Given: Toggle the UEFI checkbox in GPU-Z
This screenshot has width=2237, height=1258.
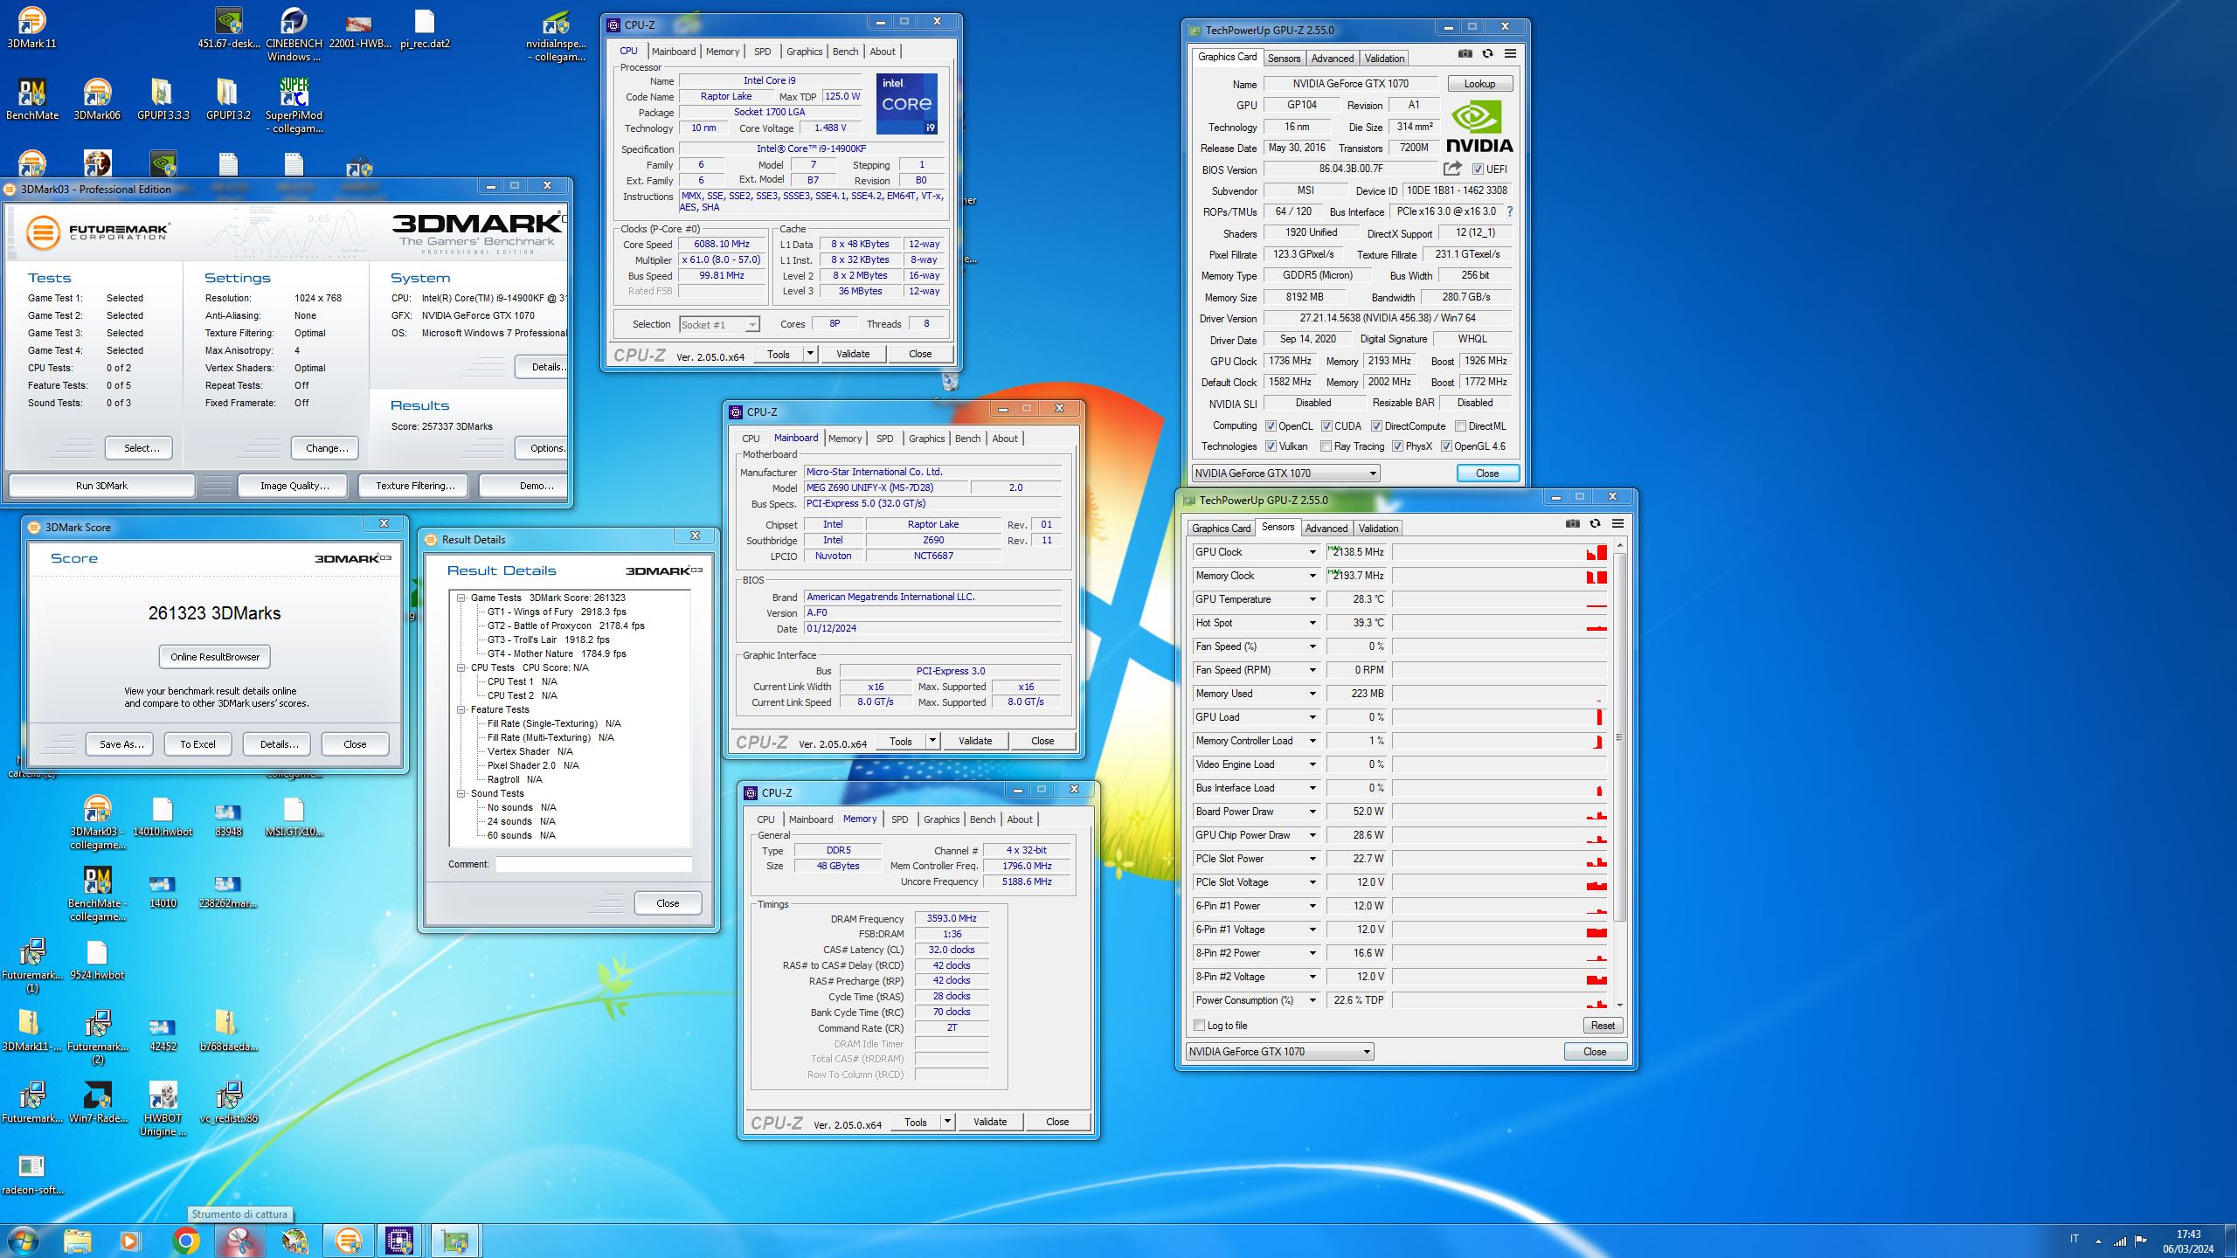Looking at the screenshot, I should pos(1478,169).
